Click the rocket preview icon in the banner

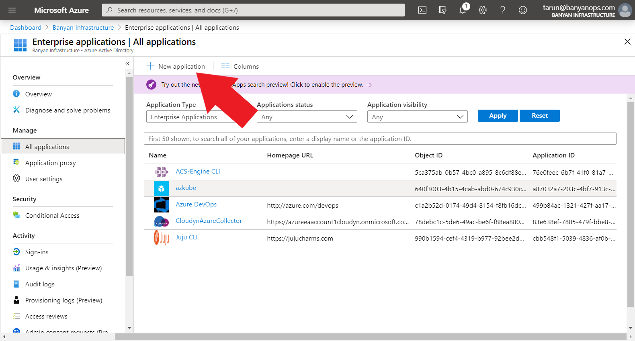click(x=151, y=84)
